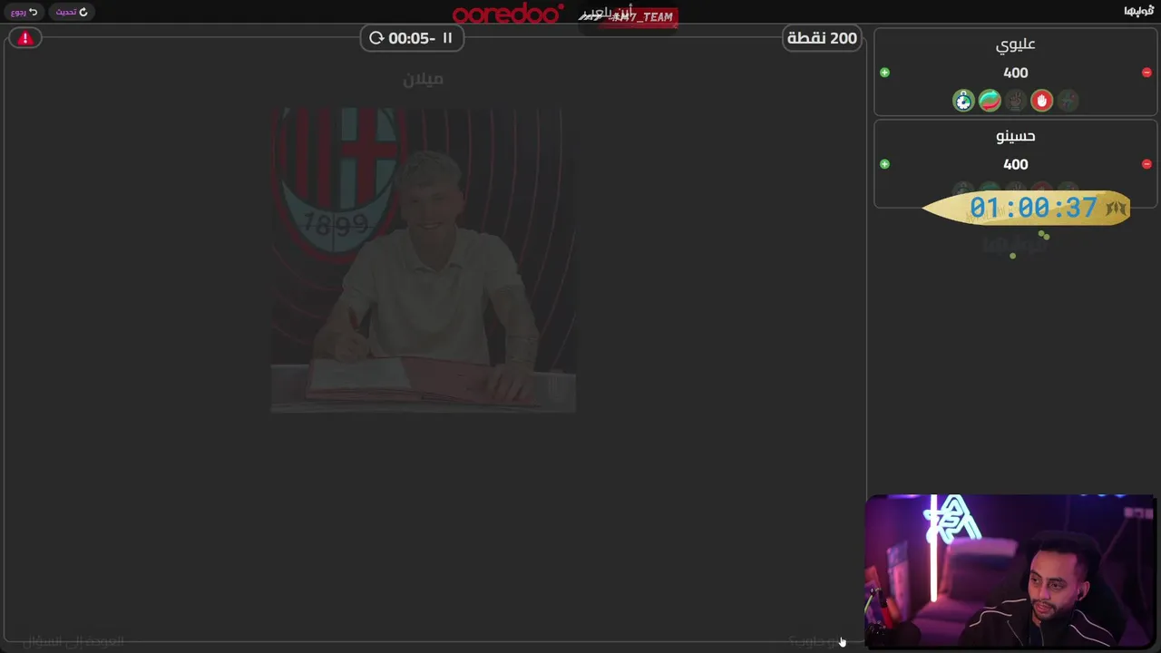Image resolution: width=1161 pixels, height=653 pixels.
Task: Click the site logo in top-right corner
Action: pos(1139,11)
